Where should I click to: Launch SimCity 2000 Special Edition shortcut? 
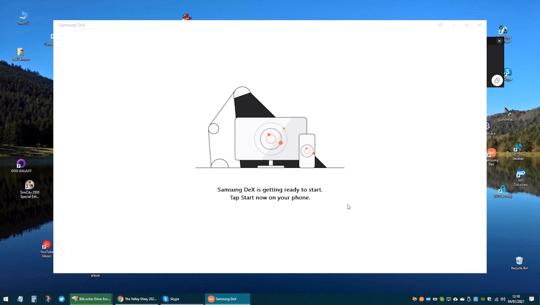point(29,189)
